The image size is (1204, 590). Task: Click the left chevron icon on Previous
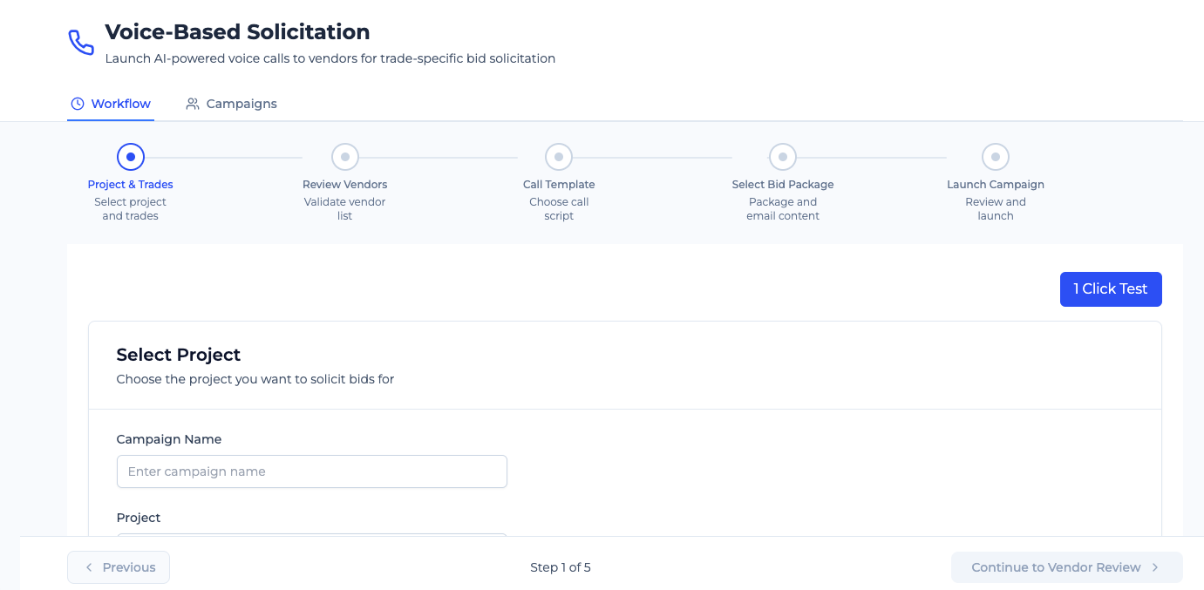coord(88,567)
